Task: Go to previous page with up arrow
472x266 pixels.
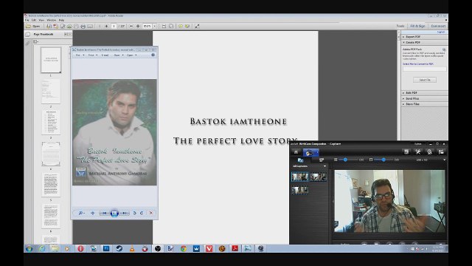Action: 100,27
